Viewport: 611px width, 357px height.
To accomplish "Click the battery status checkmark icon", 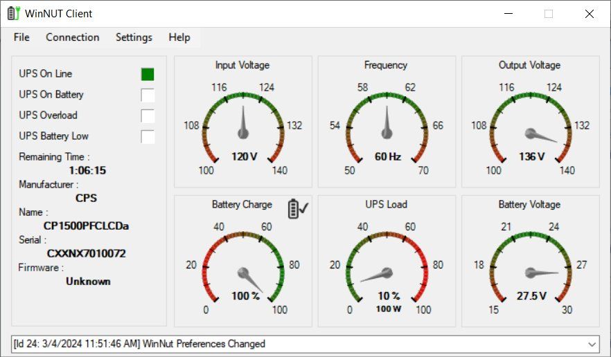I will (x=299, y=208).
